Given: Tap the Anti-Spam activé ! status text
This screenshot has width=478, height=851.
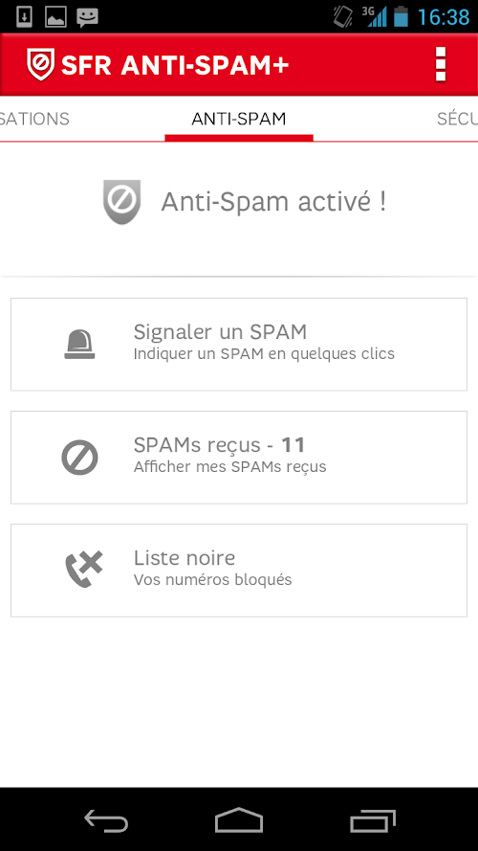Looking at the screenshot, I should (273, 202).
